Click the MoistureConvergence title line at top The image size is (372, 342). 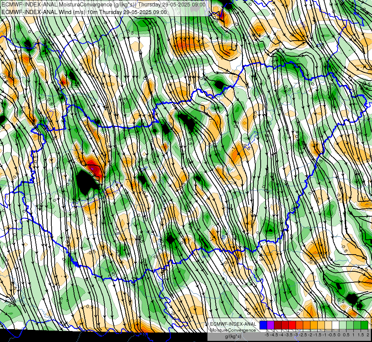[x=104, y=5]
